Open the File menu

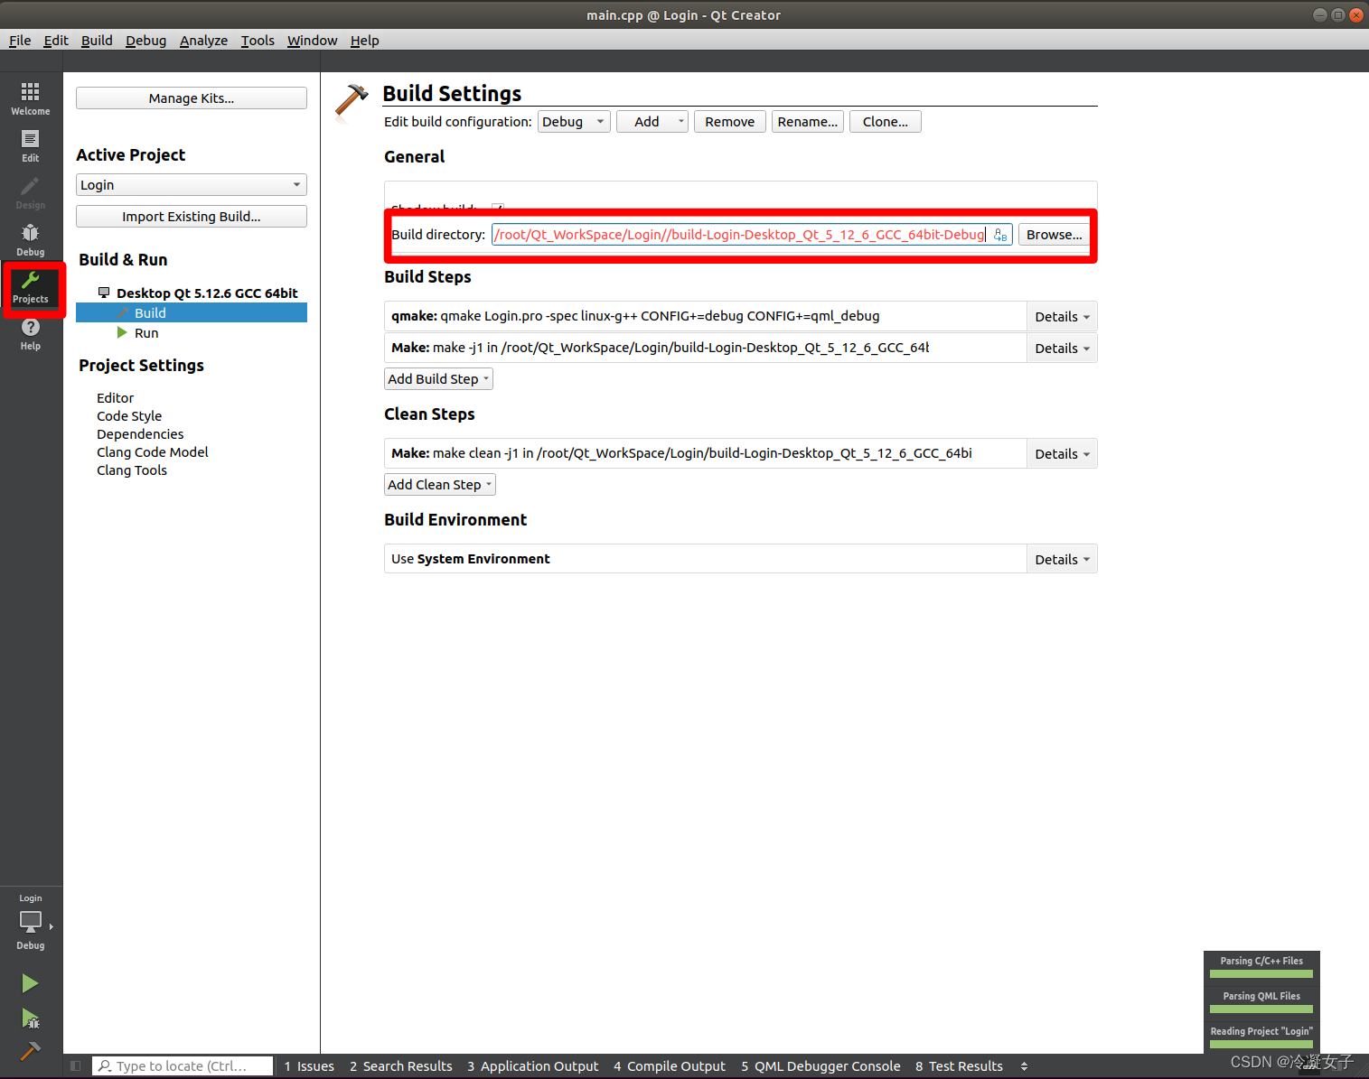20,41
